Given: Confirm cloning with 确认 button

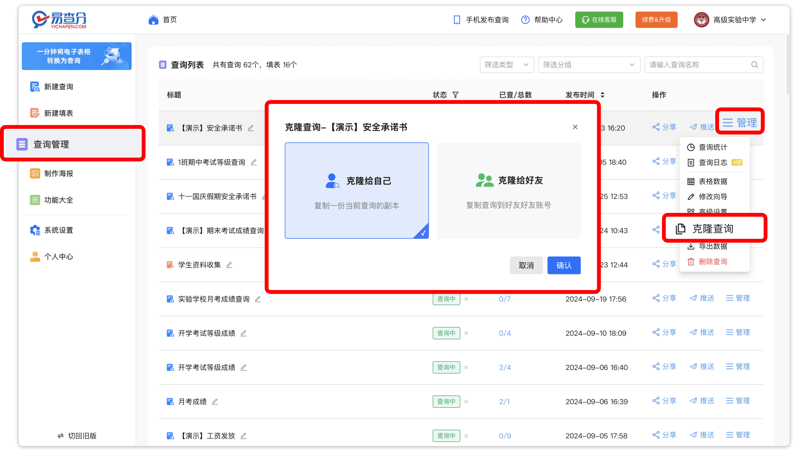Looking at the screenshot, I should (x=564, y=265).
